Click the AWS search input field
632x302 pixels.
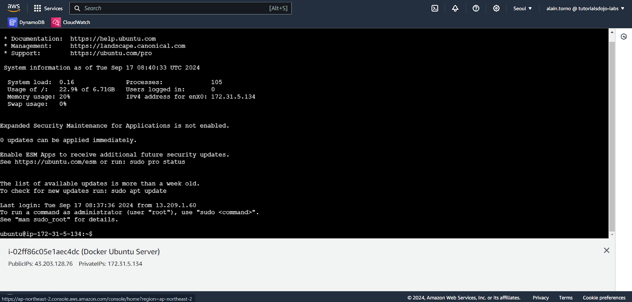click(x=181, y=8)
